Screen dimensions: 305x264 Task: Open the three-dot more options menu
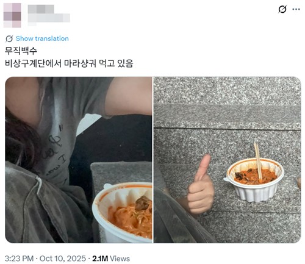pos(296,9)
